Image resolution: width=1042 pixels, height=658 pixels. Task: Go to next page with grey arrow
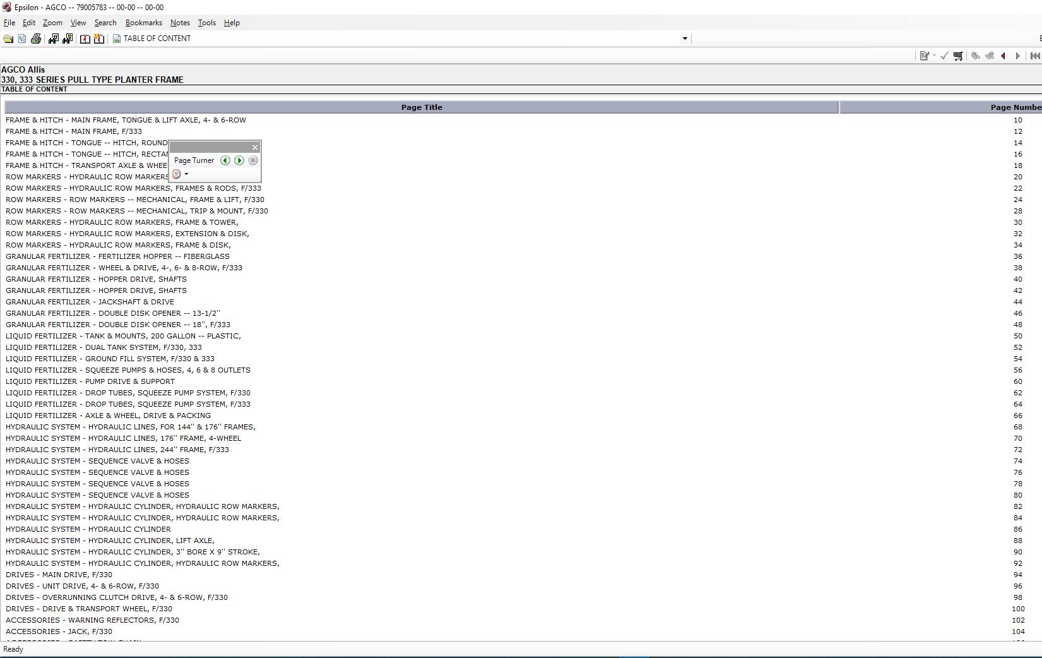[x=1017, y=56]
